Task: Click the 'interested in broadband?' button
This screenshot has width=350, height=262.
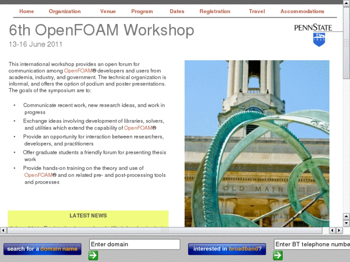Action: click(227, 249)
